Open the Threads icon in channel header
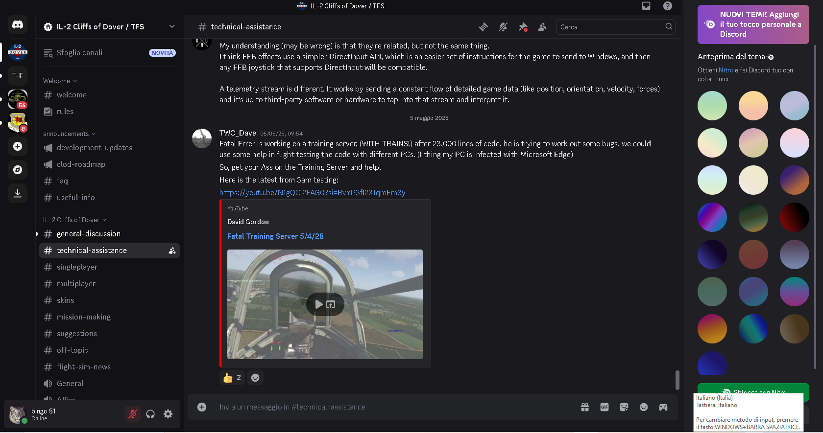Screen dimensions: 823x433 [484, 27]
